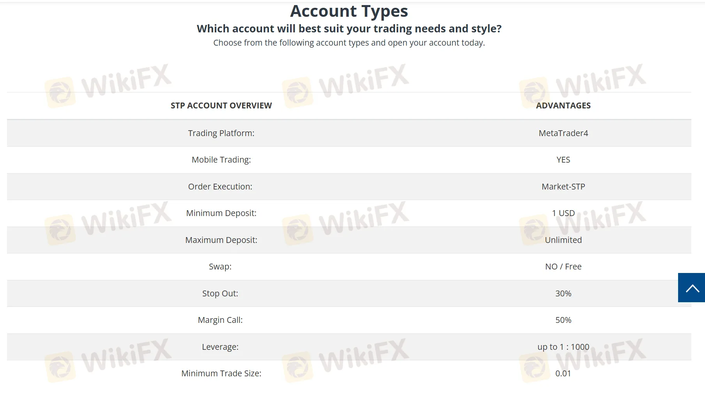The height and width of the screenshot is (404, 705).
Task: Click 'Choose from the following account types' sentence
Action: (349, 43)
